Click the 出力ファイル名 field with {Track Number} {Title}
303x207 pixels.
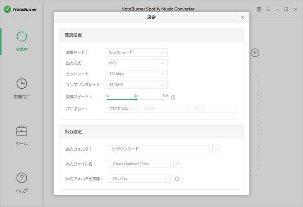coord(139,164)
